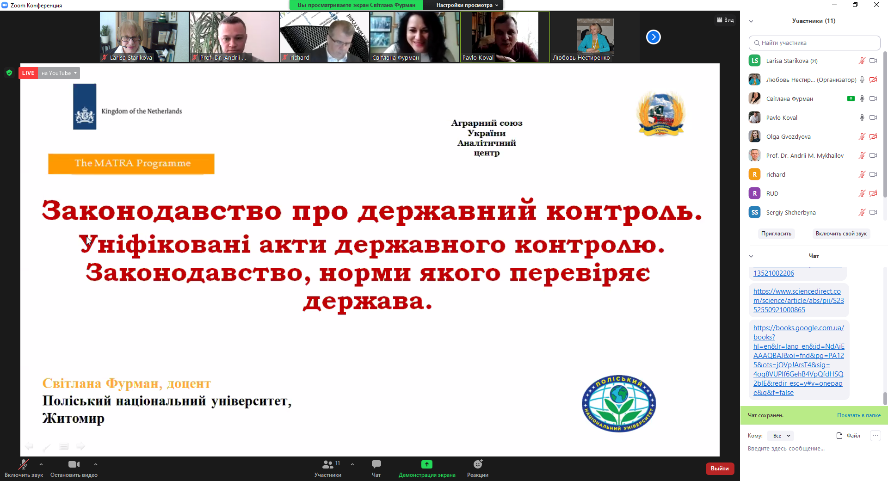Open the Участники participants panel button

coord(328,468)
